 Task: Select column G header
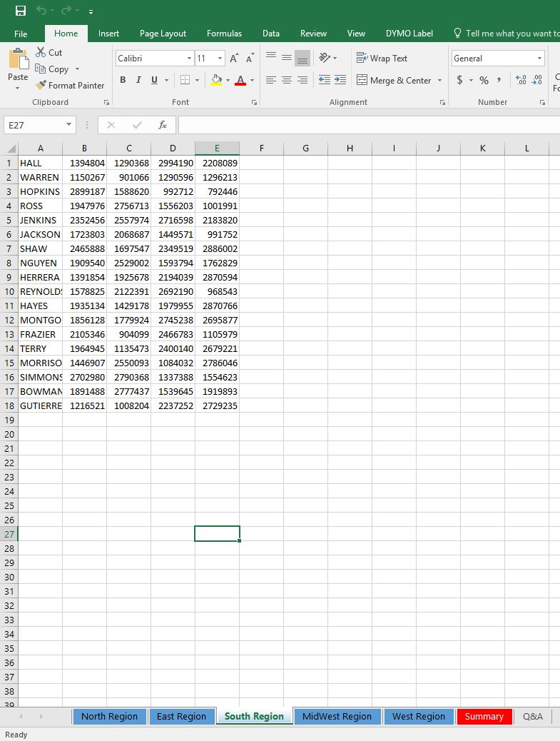305,148
